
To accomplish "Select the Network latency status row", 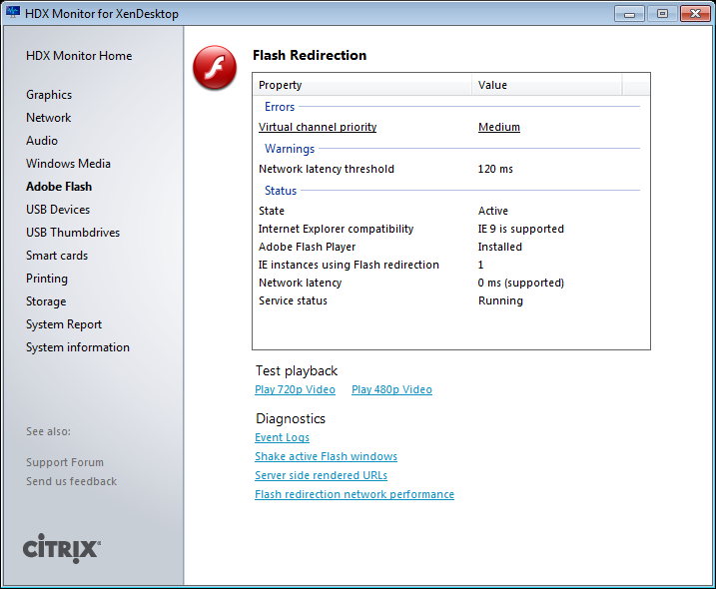I will (x=451, y=283).
